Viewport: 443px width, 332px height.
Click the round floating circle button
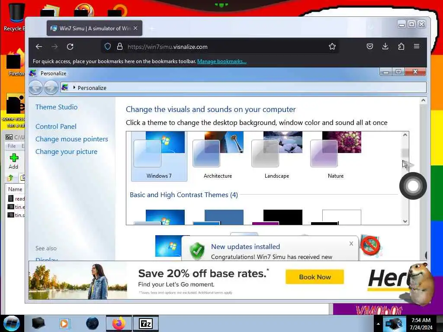(413, 186)
